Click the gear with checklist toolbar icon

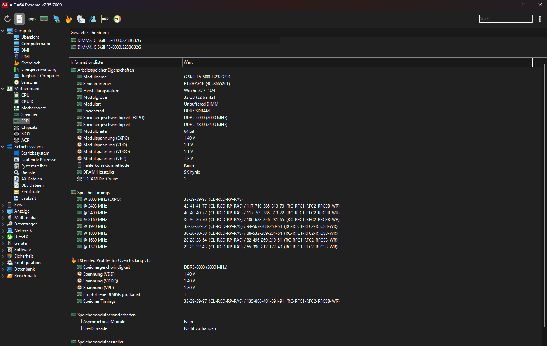(x=81, y=19)
